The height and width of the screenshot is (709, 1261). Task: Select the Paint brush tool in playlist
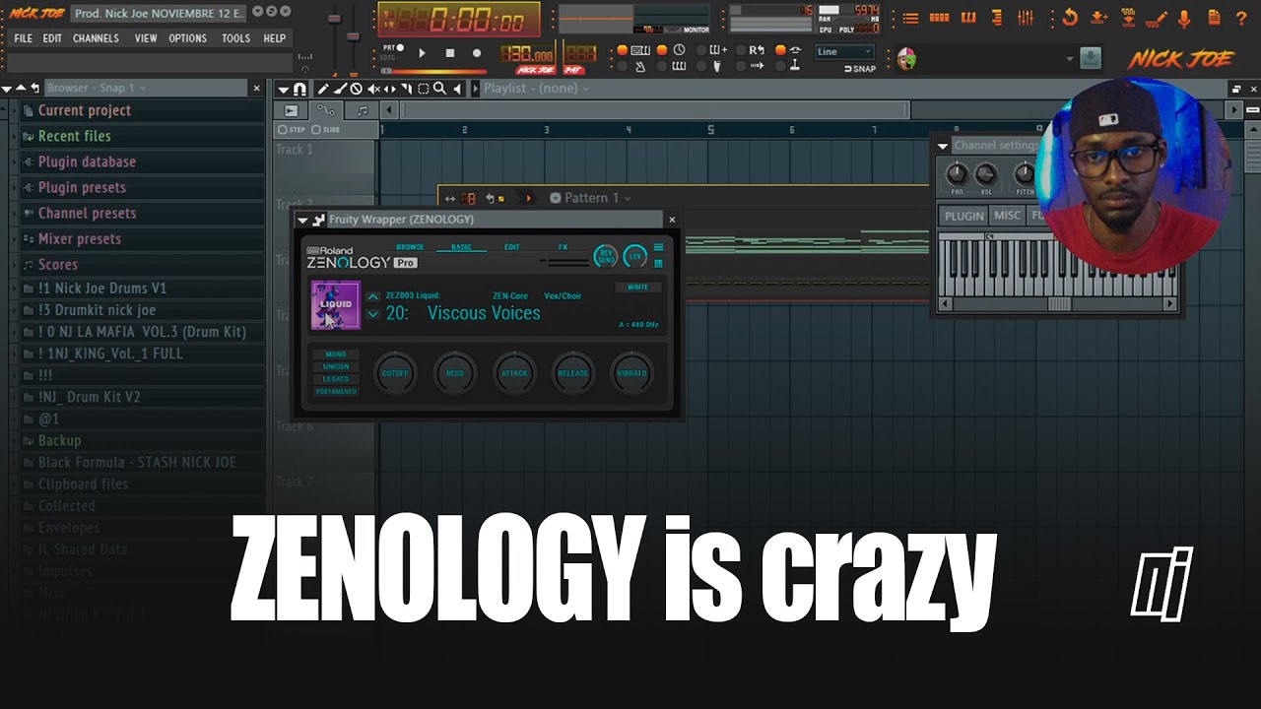tap(341, 89)
